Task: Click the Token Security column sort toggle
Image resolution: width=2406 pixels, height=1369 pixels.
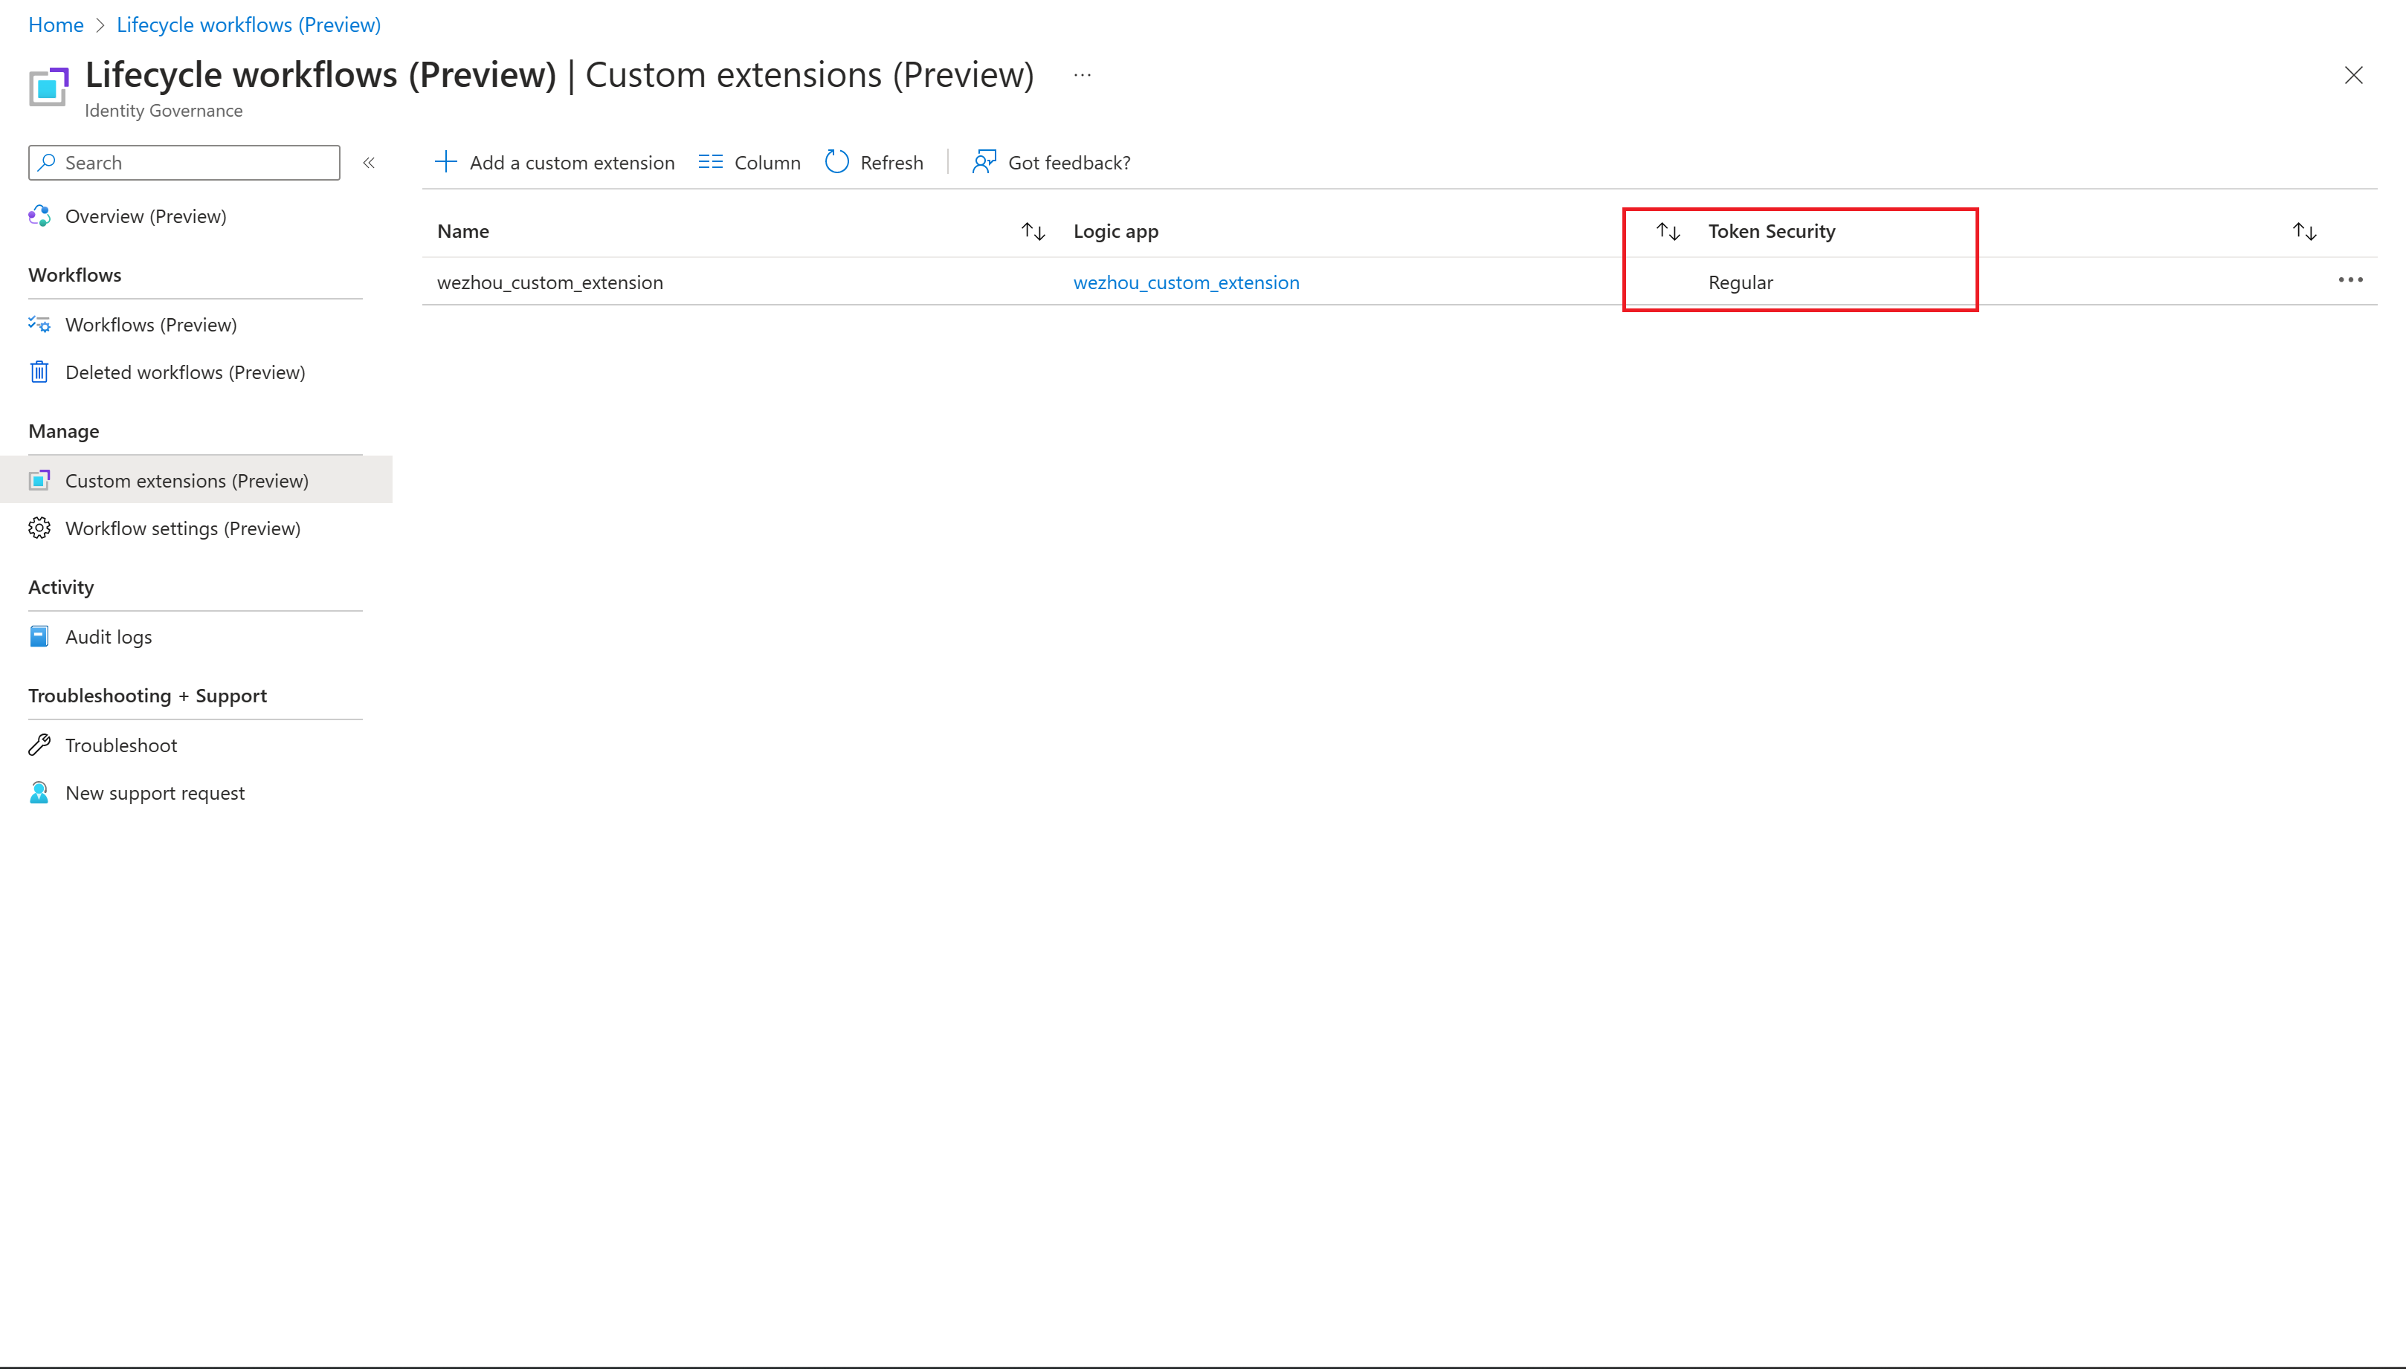Action: pyautogui.click(x=1668, y=230)
